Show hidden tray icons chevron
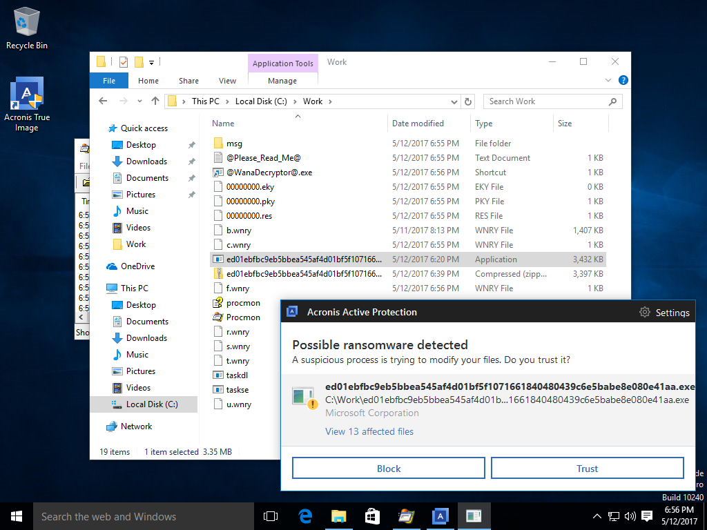The height and width of the screenshot is (530, 707). point(597,516)
